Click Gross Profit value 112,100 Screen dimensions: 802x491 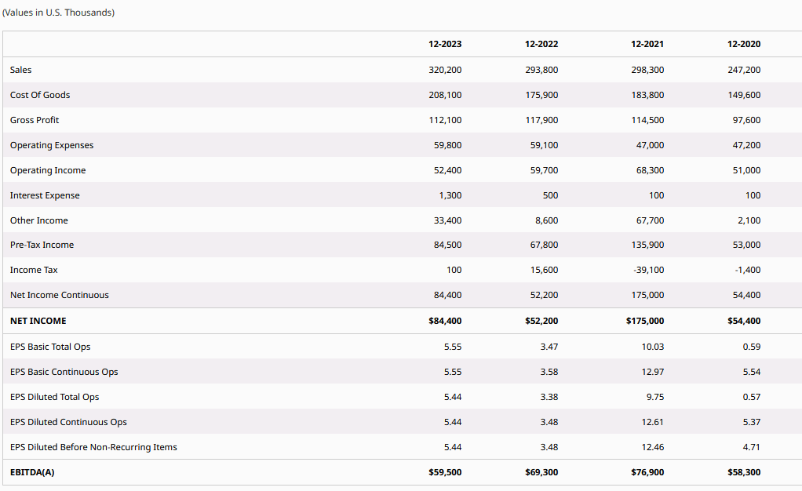click(x=445, y=120)
